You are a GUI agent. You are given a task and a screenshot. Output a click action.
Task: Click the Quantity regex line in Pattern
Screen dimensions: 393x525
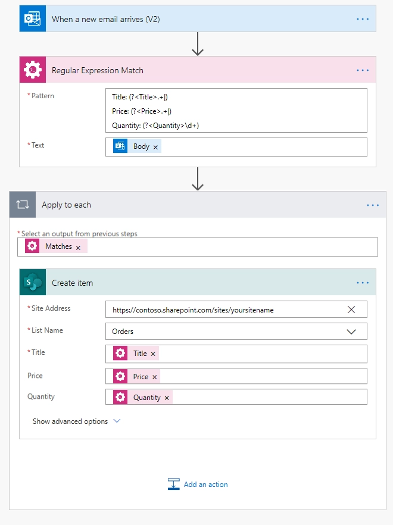pos(155,126)
